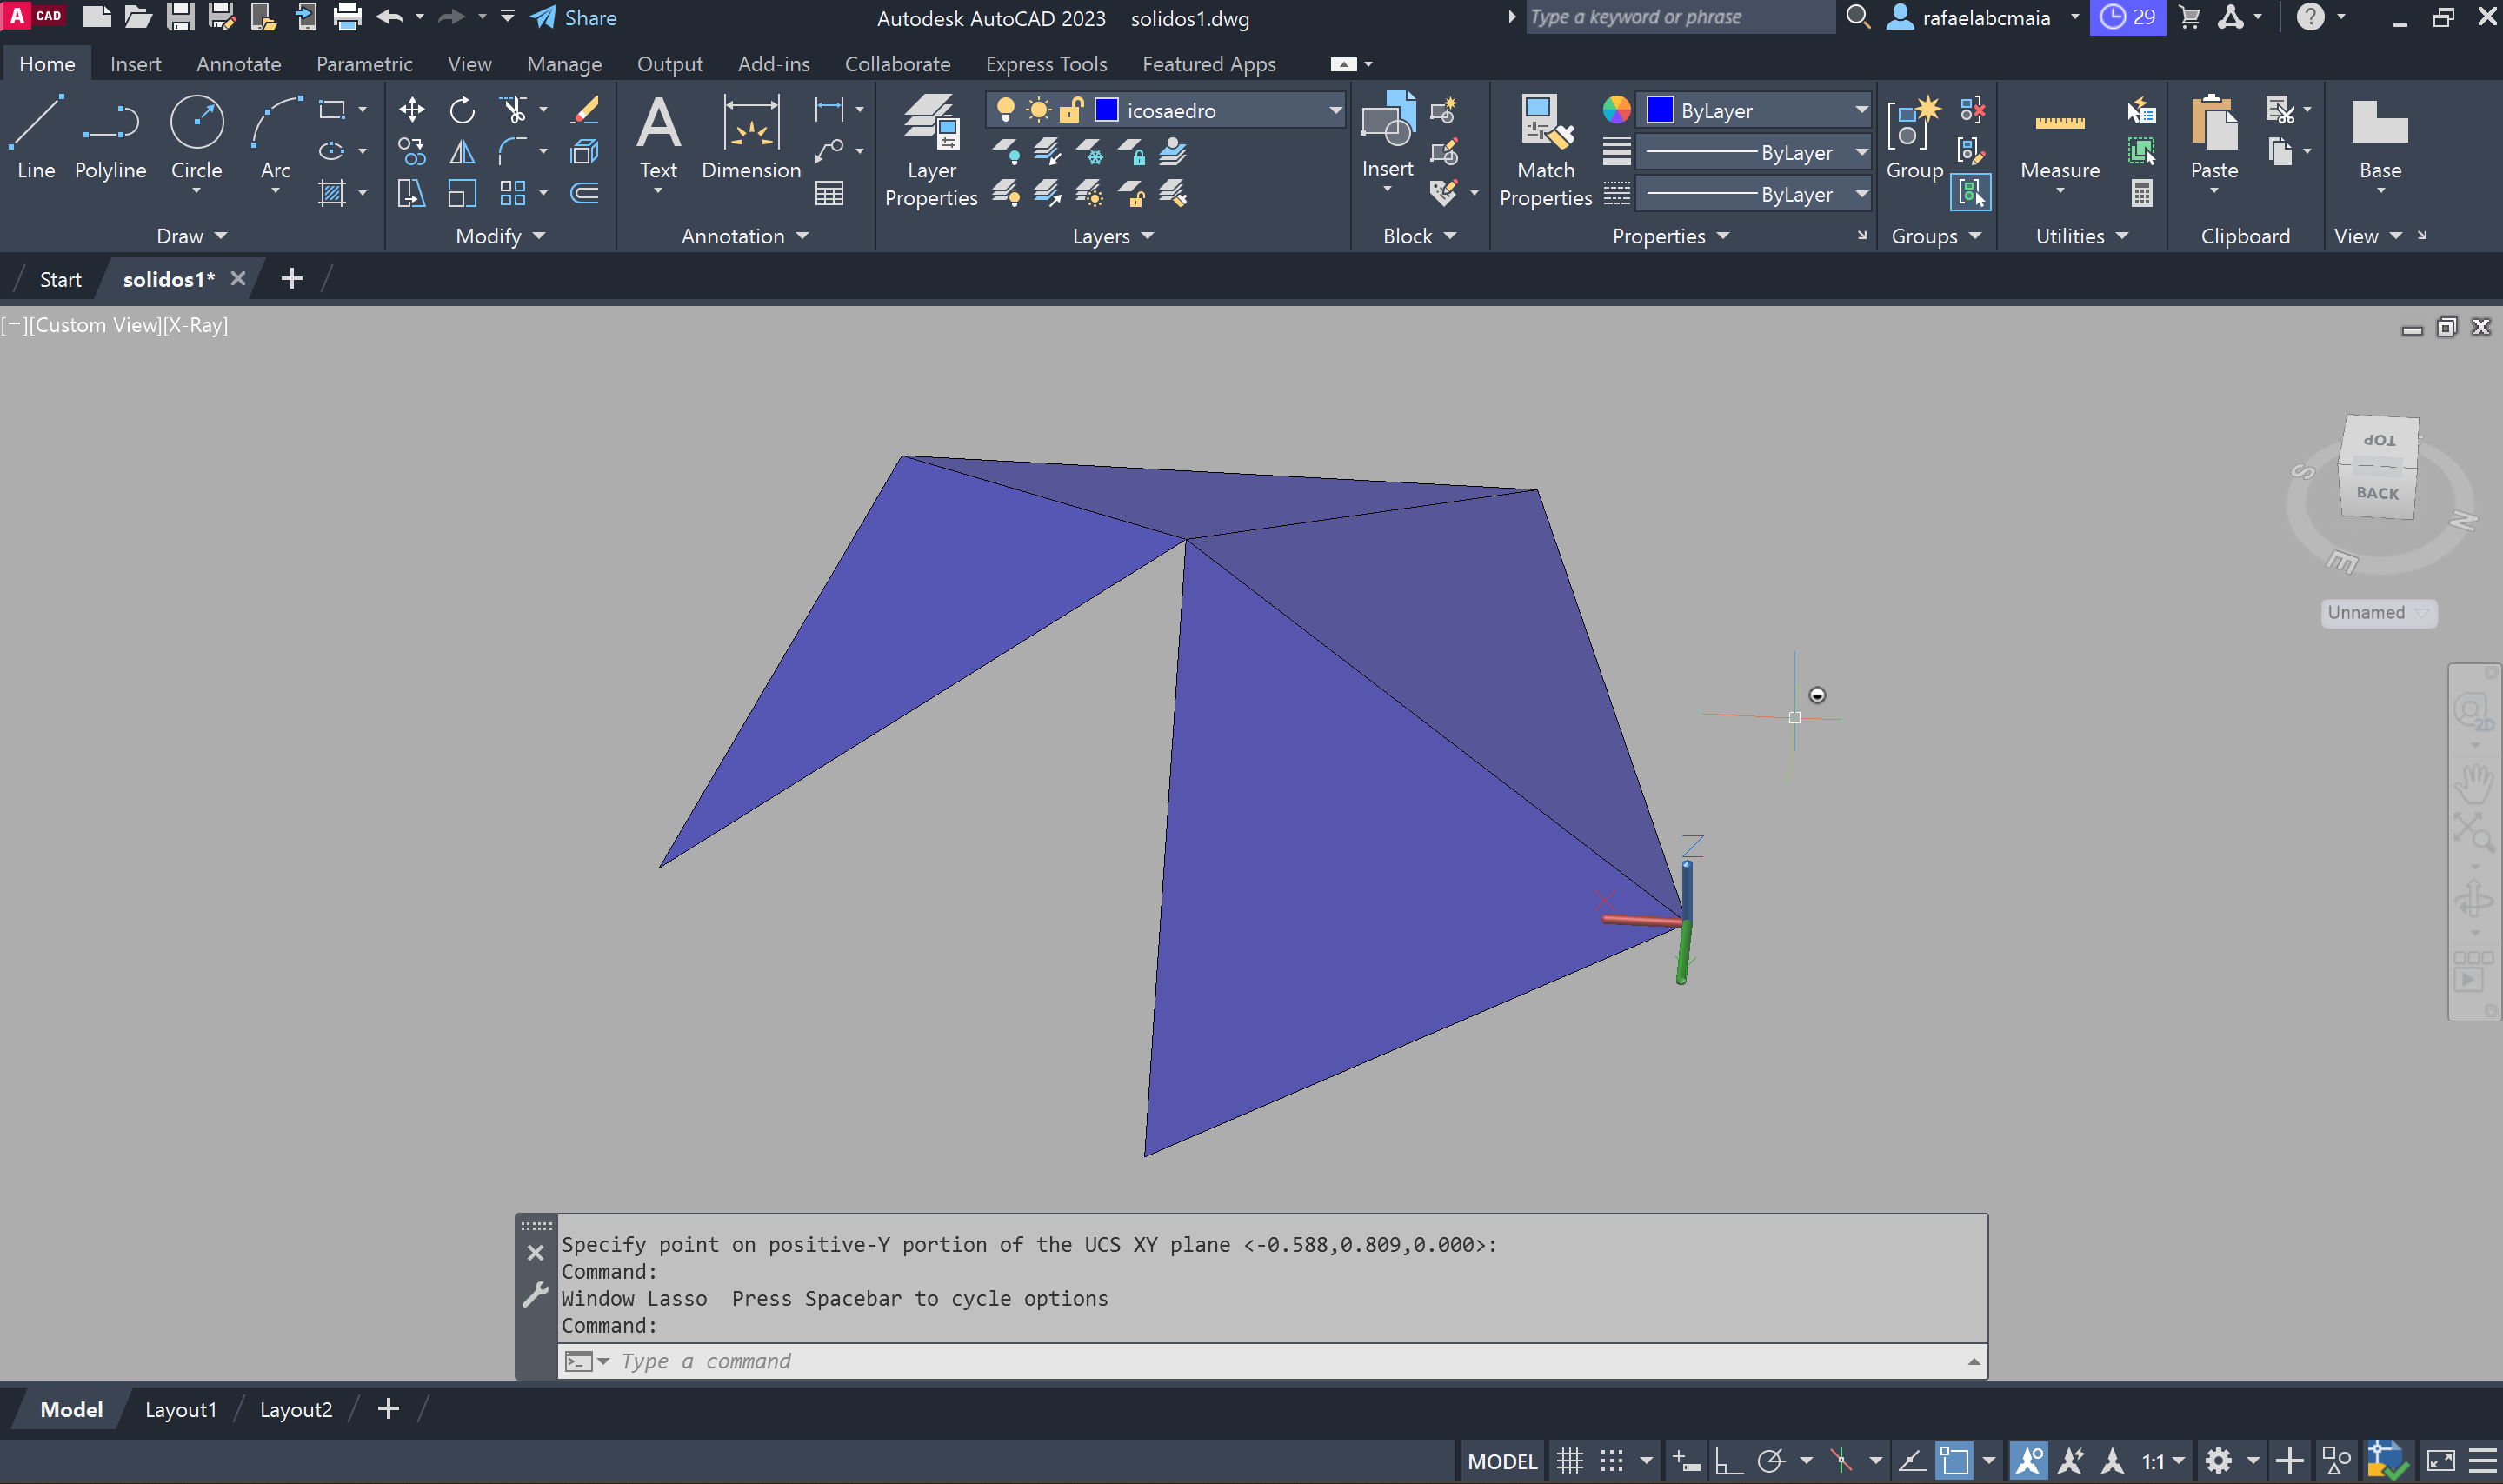2503x1484 pixels.
Task: Open the Layout1 tab
Action: click(x=180, y=1409)
